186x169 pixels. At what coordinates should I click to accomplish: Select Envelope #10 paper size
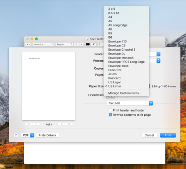[126, 42]
